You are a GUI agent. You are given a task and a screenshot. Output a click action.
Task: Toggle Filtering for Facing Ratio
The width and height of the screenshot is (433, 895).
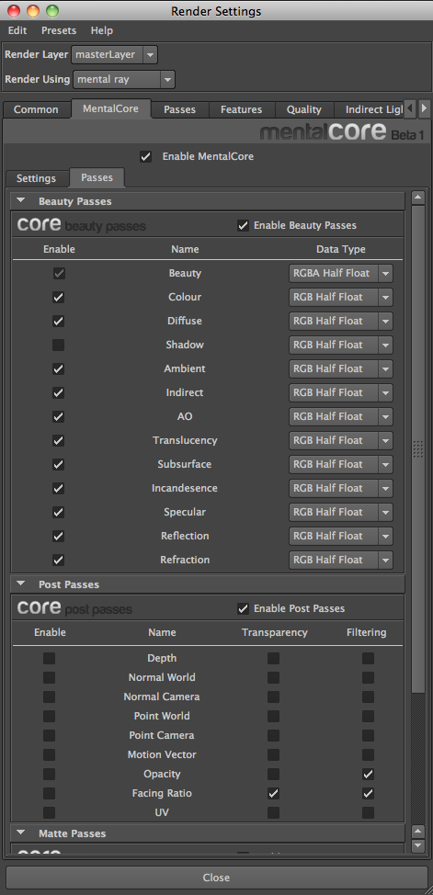[368, 793]
